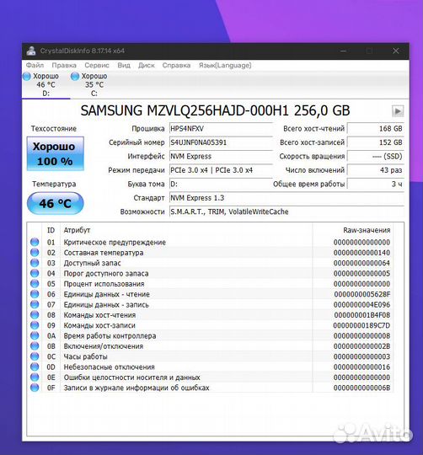This screenshot has height=455, width=423.
Task: Click the status dot for attribute 0E
Action: 35,377
